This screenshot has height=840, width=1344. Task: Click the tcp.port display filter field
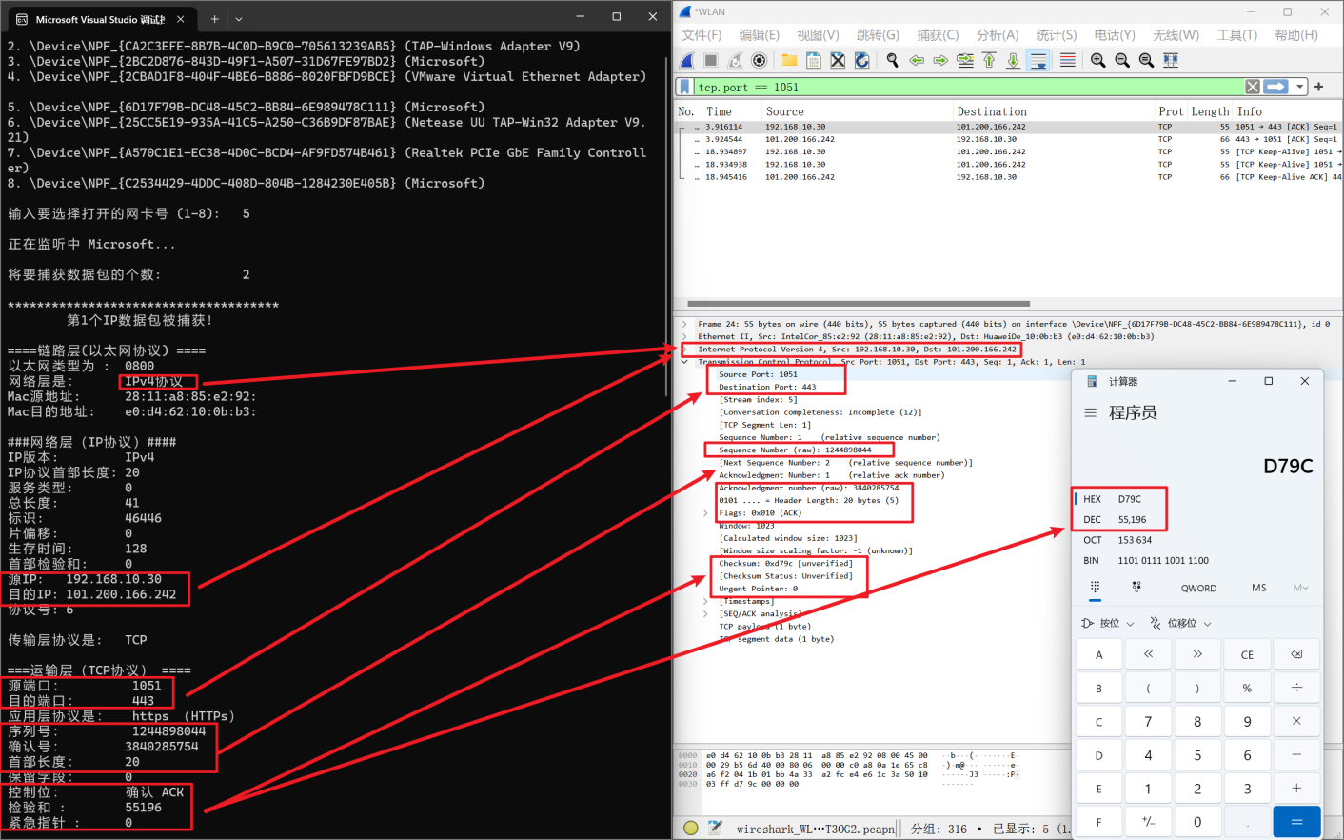tap(968, 87)
